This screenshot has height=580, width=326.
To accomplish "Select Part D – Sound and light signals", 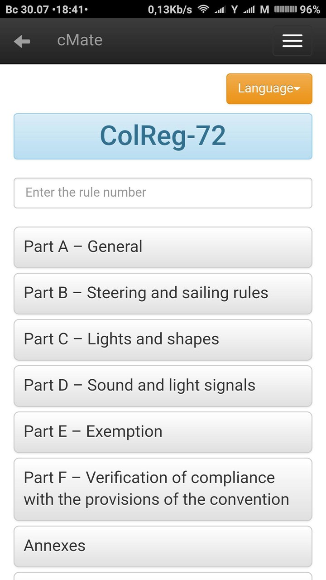I will [x=163, y=386].
